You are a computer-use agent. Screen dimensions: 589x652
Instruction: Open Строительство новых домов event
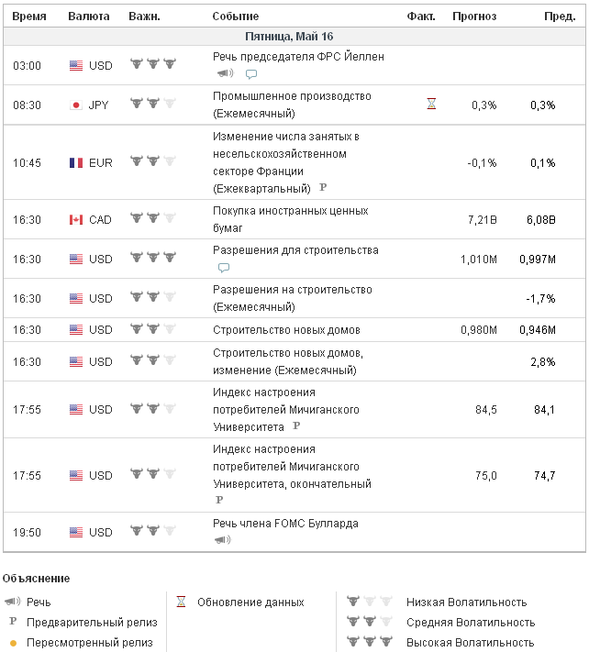click(286, 329)
